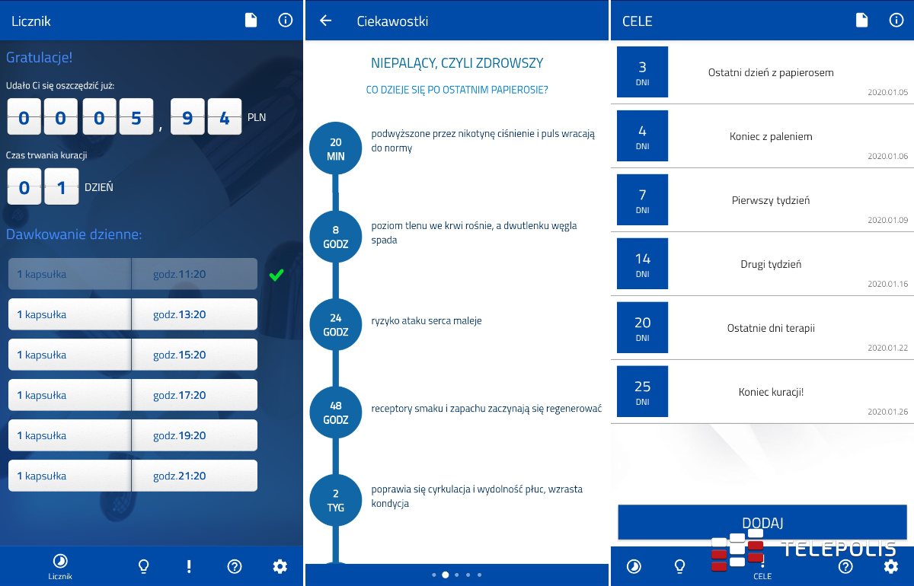The width and height of the screenshot is (914, 586).
Task: Switch to the timer tab on CELE screen
Action: click(634, 566)
